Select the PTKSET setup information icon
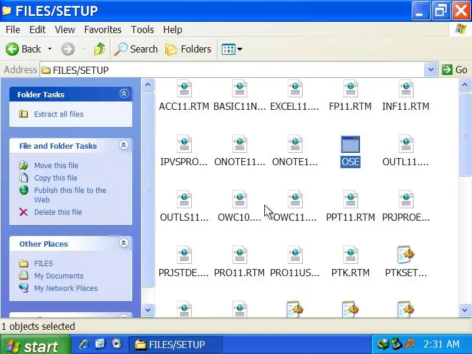The image size is (472, 354). coord(406,255)
